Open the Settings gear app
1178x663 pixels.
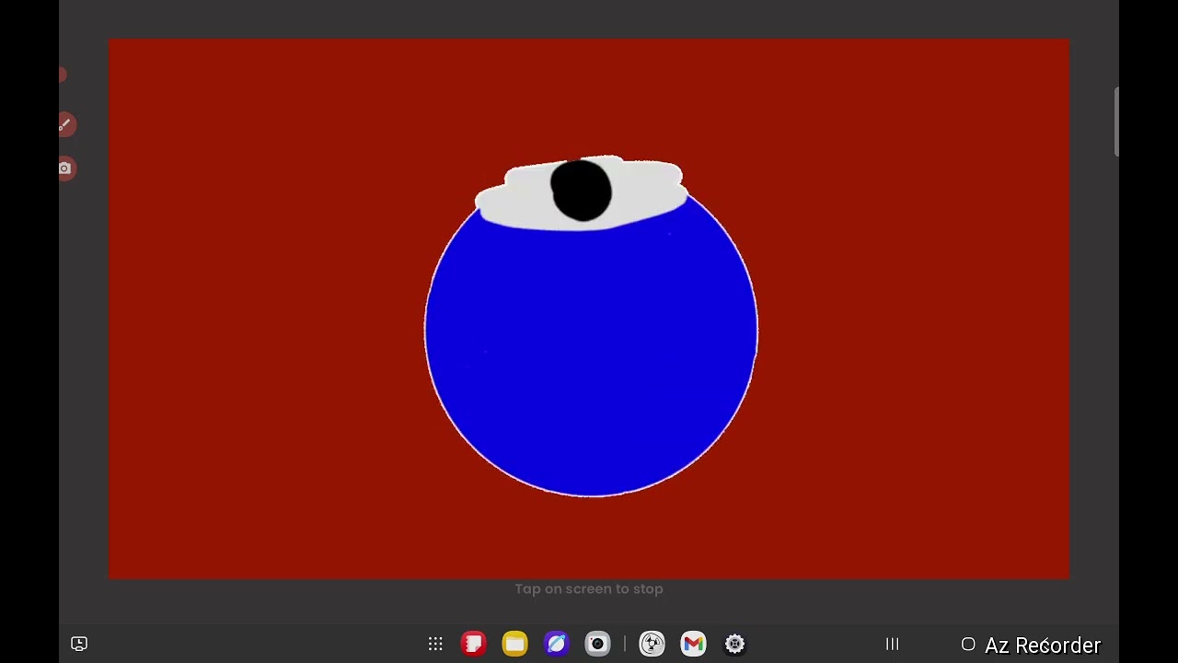pyautogui.click(x=734, y=644)
